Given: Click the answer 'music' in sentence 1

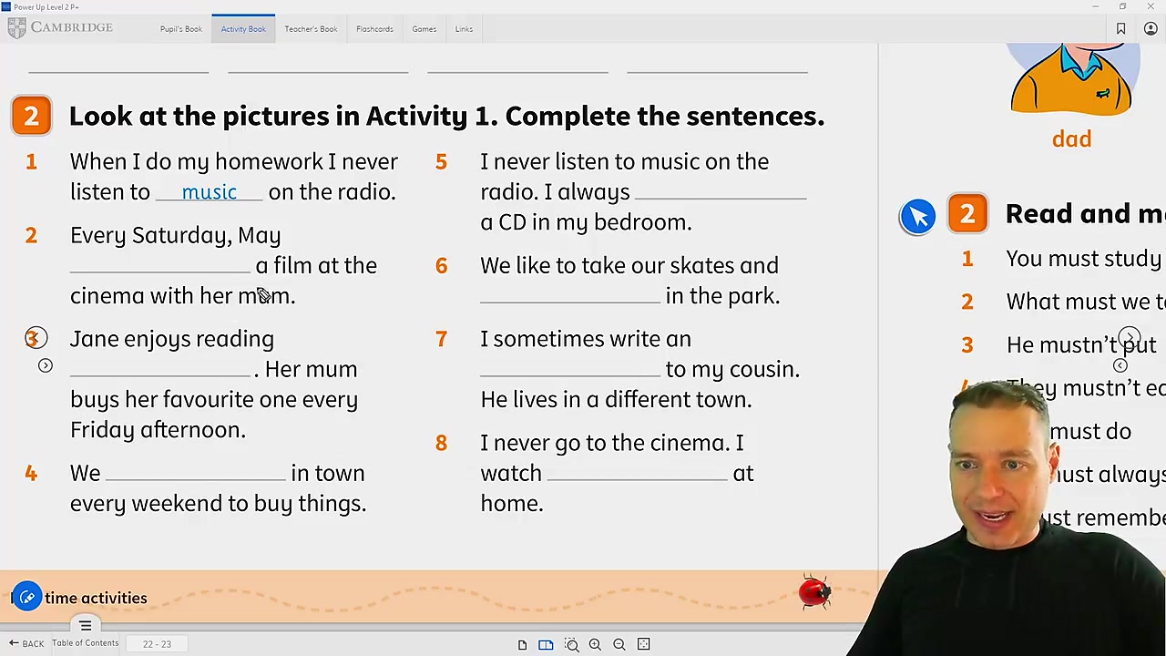Looking at the screenshot, I should 209,192.
